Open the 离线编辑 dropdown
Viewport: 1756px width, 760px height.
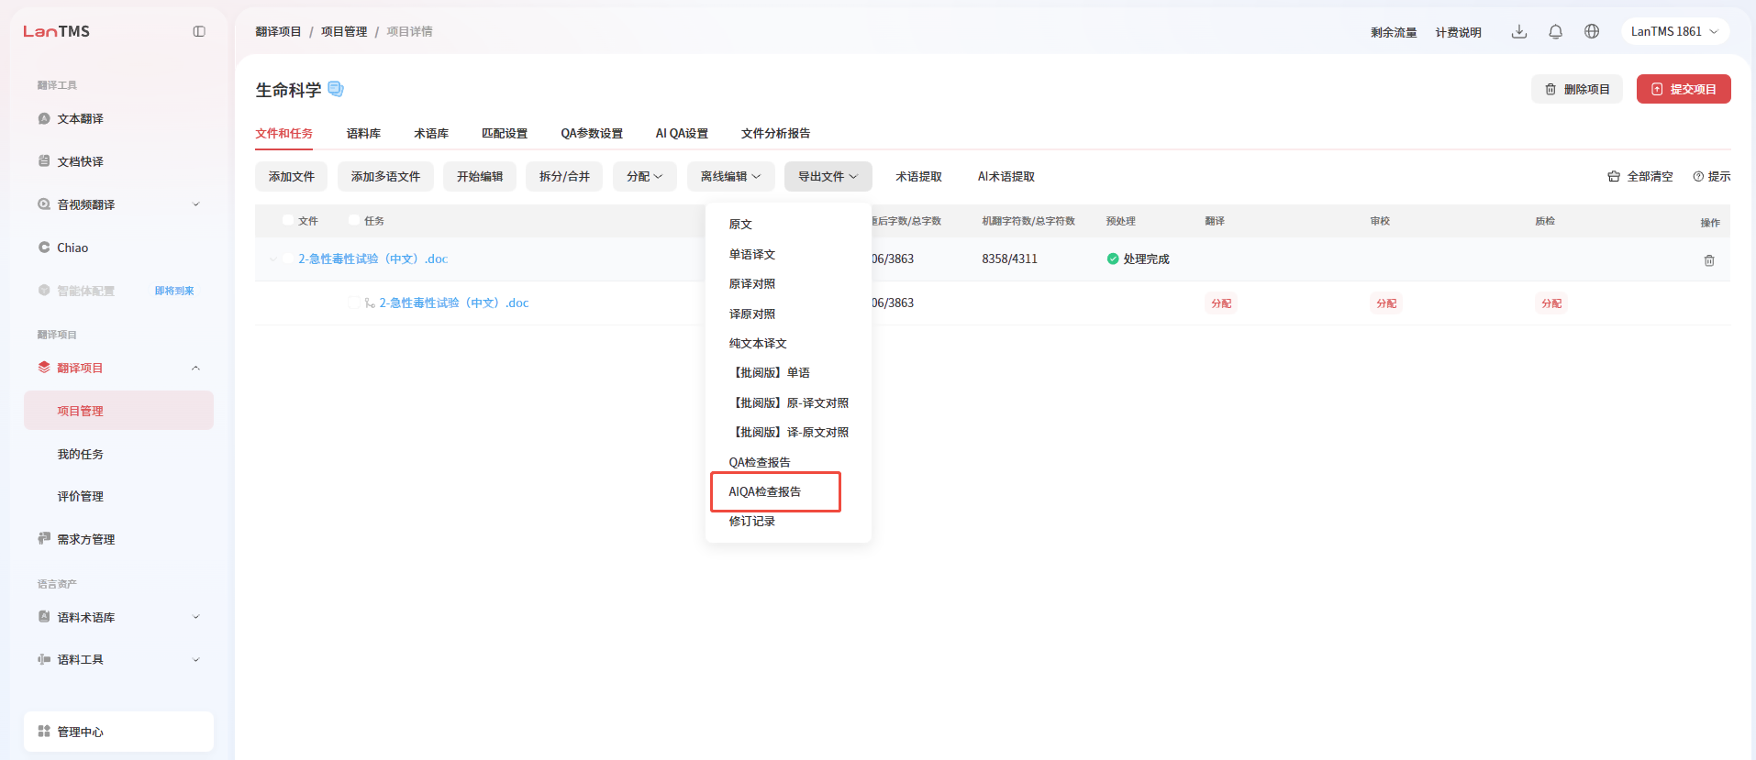(730, 176)
